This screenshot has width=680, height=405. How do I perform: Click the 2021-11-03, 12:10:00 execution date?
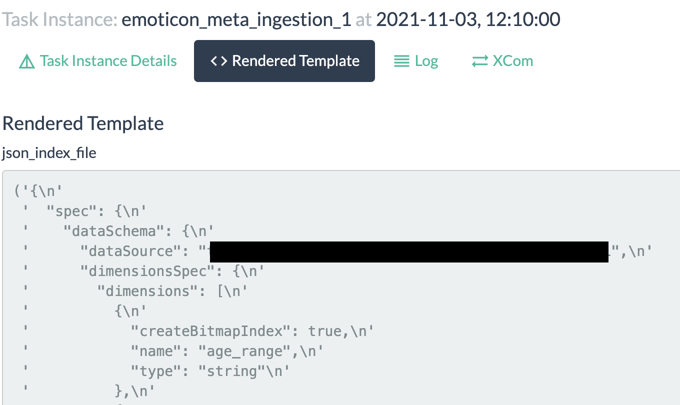(x=468, y=19)
